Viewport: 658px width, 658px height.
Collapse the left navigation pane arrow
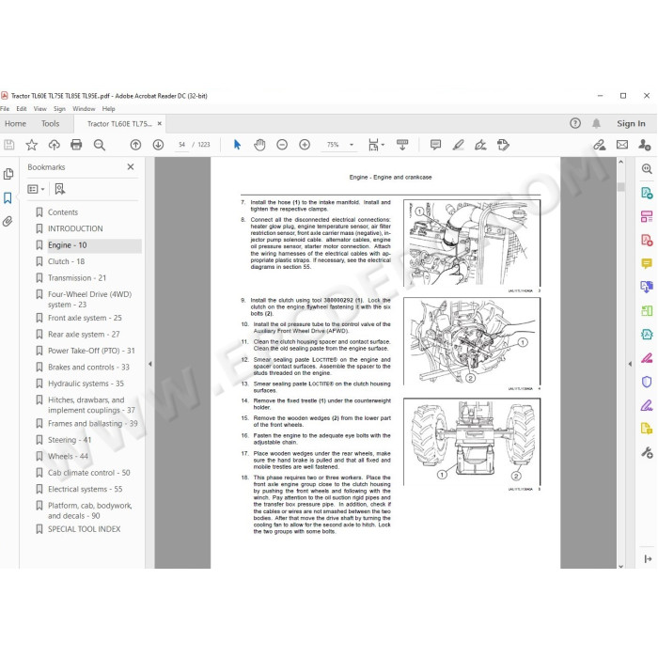point(149,364)
